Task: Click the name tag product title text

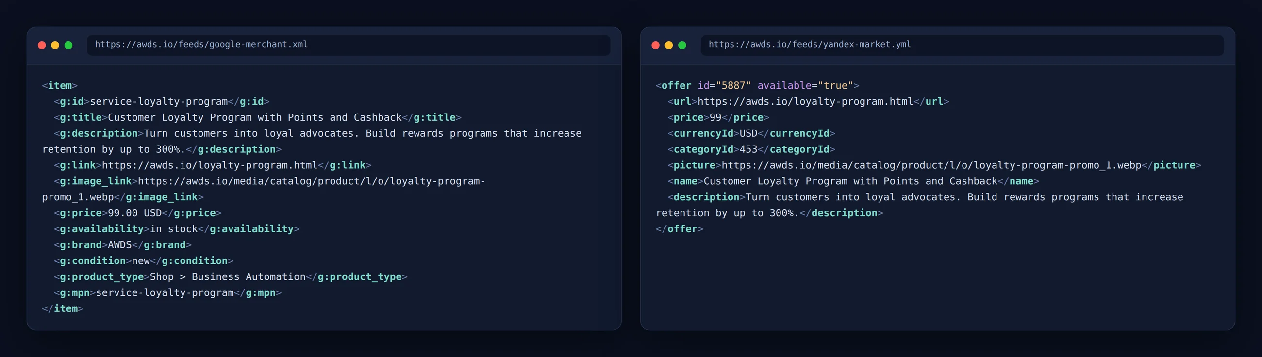Action: point(850,182)
